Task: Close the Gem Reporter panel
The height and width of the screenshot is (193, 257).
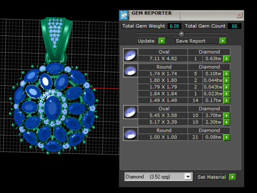Action: (239, 15)
